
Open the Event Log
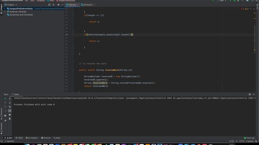click(249, 138)
